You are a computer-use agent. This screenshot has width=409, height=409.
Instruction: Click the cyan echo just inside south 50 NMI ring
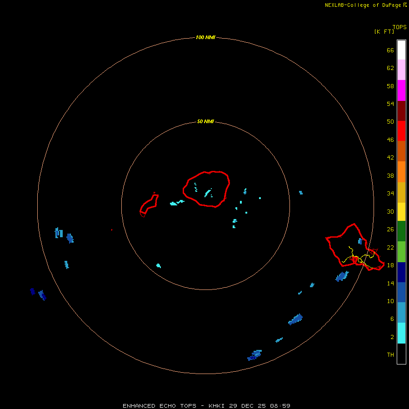coord(159,266)
